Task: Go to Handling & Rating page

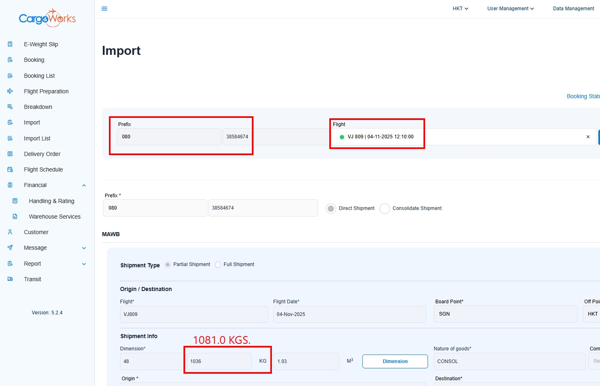Action: pyautogui.click(x=52, y=201)
